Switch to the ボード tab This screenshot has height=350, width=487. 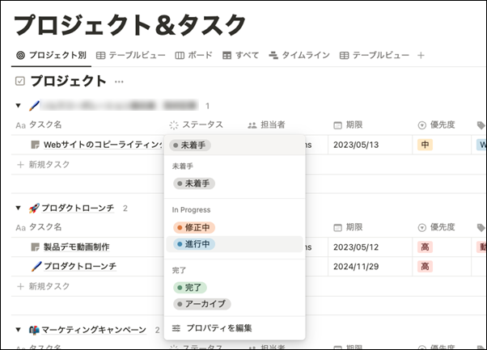(193, 56)
